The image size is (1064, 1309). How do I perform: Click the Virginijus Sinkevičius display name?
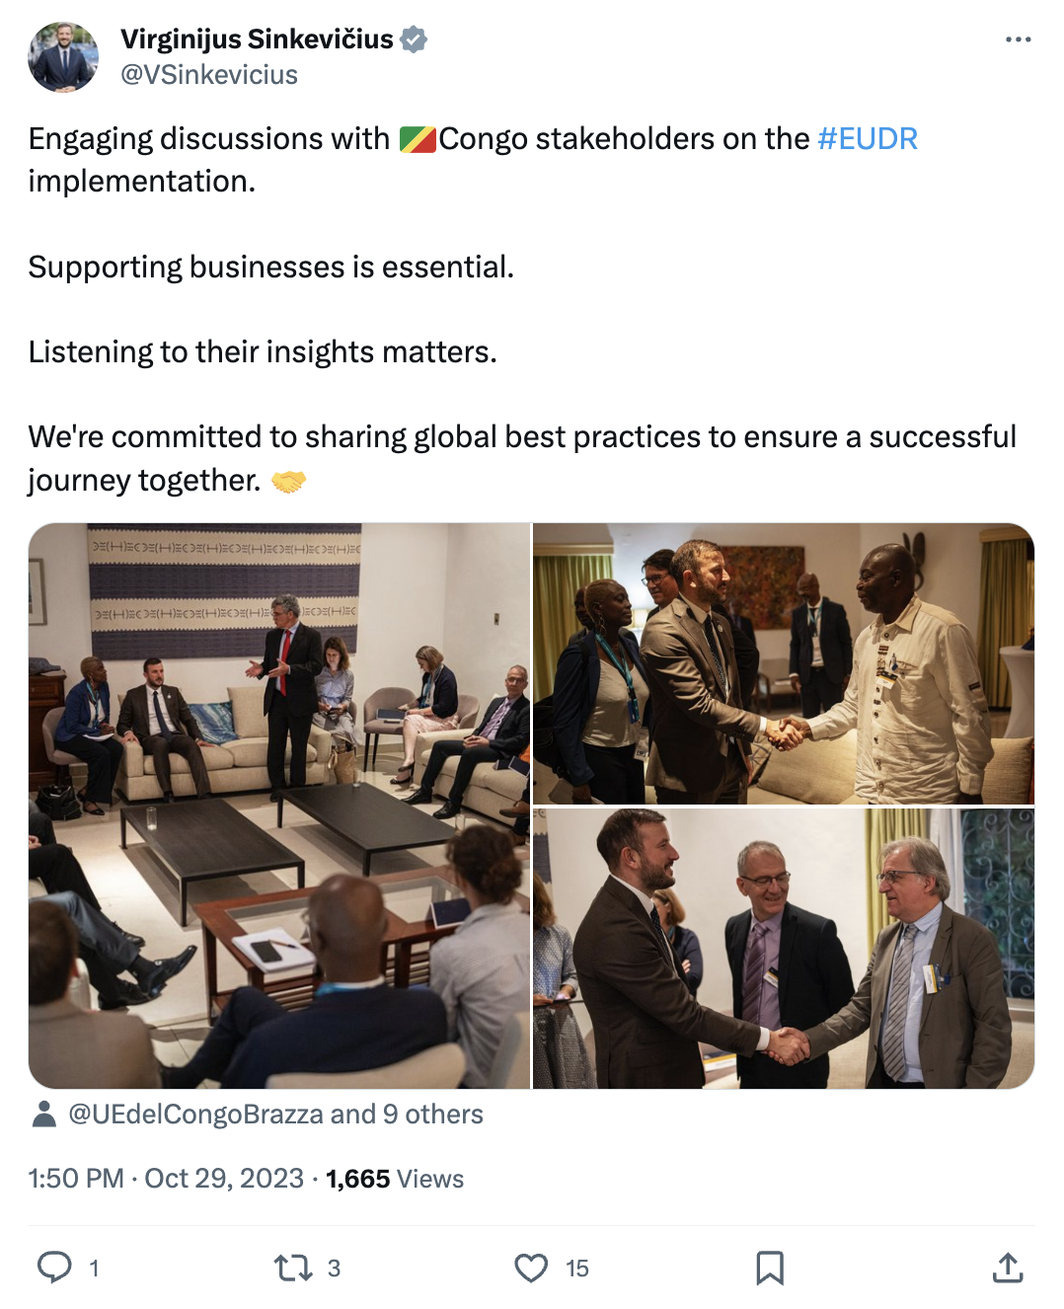(257, 39)
